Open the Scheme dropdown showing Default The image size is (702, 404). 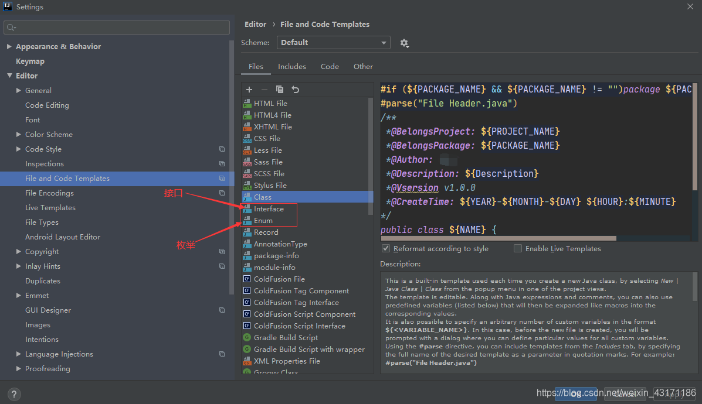pos(334,43)
